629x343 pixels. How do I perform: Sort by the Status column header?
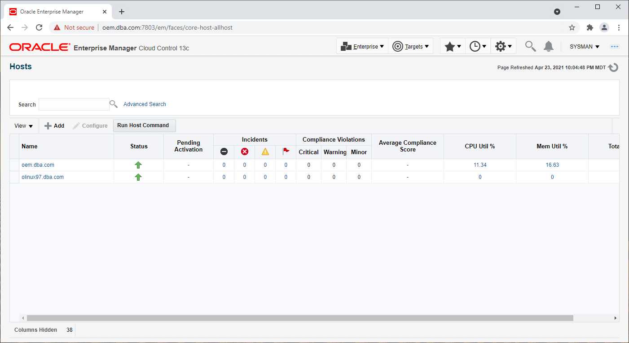139,146
